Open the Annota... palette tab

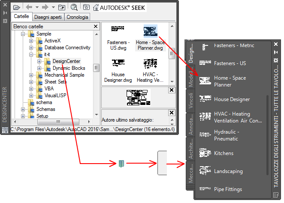[x=191, y=124]
